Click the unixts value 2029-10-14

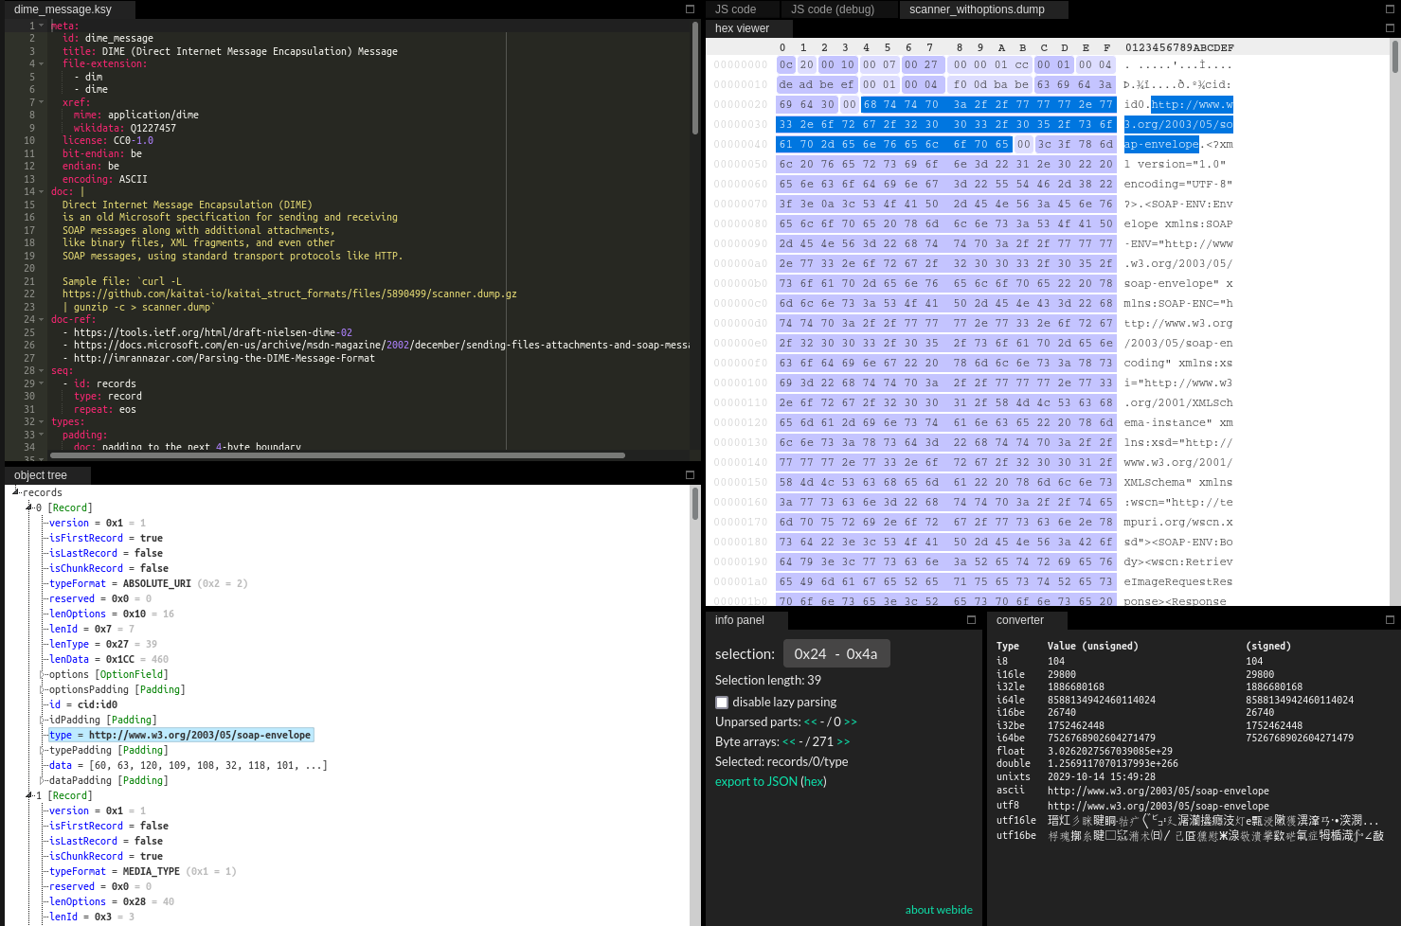pos(1100,776)
